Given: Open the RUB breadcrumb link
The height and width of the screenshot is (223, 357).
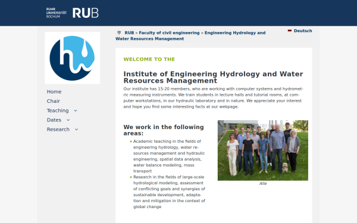Looking at the screenshot, I should point(129,33).
